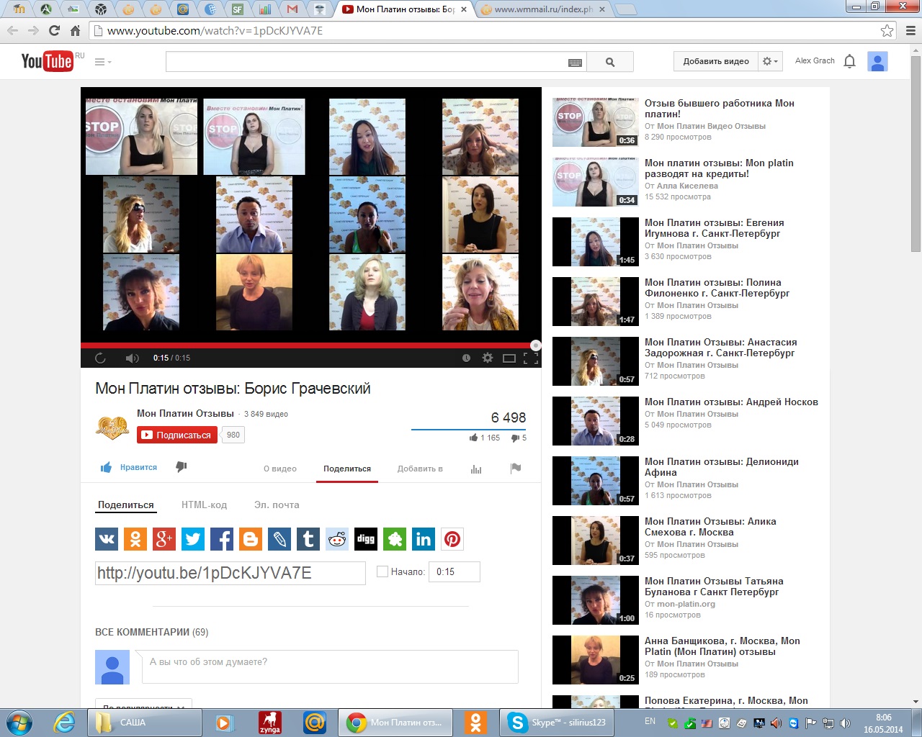The height and width of the screenshot is (737, 922).
Task: Click the EN language indicator in the tray
Action: coord(650,721)
